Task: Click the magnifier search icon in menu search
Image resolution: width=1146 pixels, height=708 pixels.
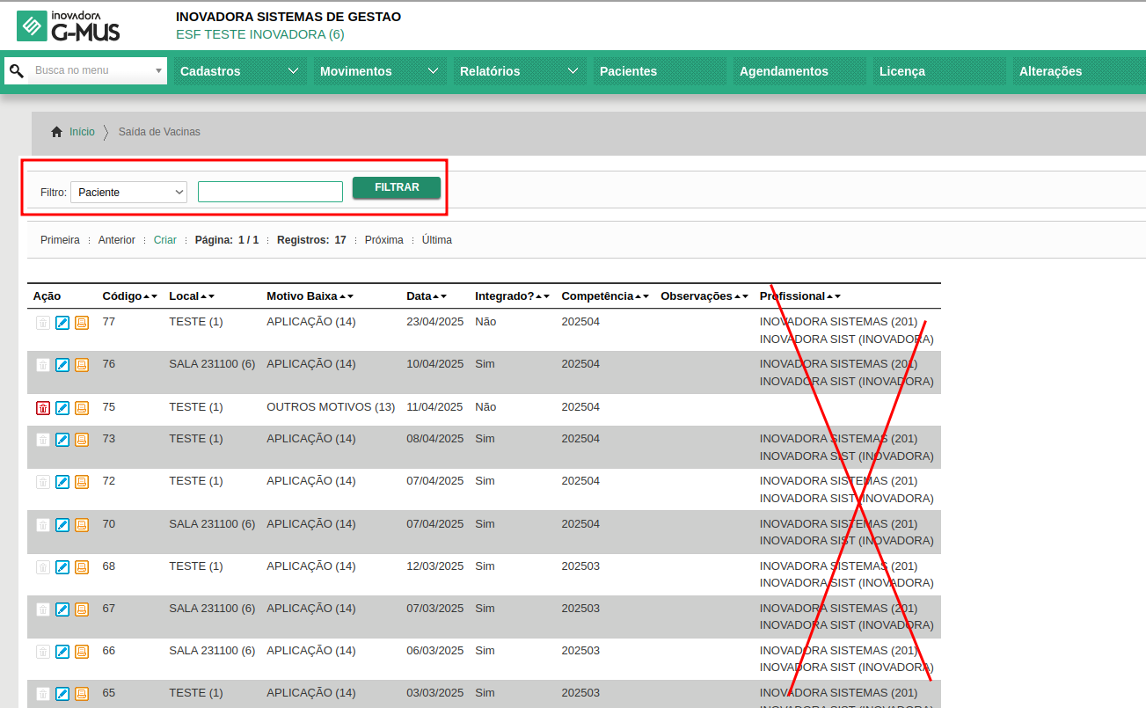Action: click(16, 70)
